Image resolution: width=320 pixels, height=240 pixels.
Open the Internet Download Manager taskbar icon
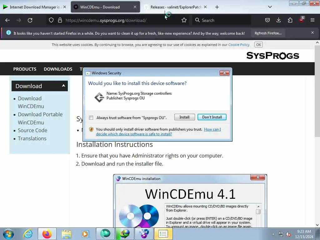[124, 234]
